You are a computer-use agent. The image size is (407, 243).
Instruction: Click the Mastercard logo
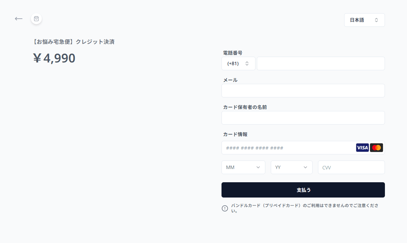[376, 148]
